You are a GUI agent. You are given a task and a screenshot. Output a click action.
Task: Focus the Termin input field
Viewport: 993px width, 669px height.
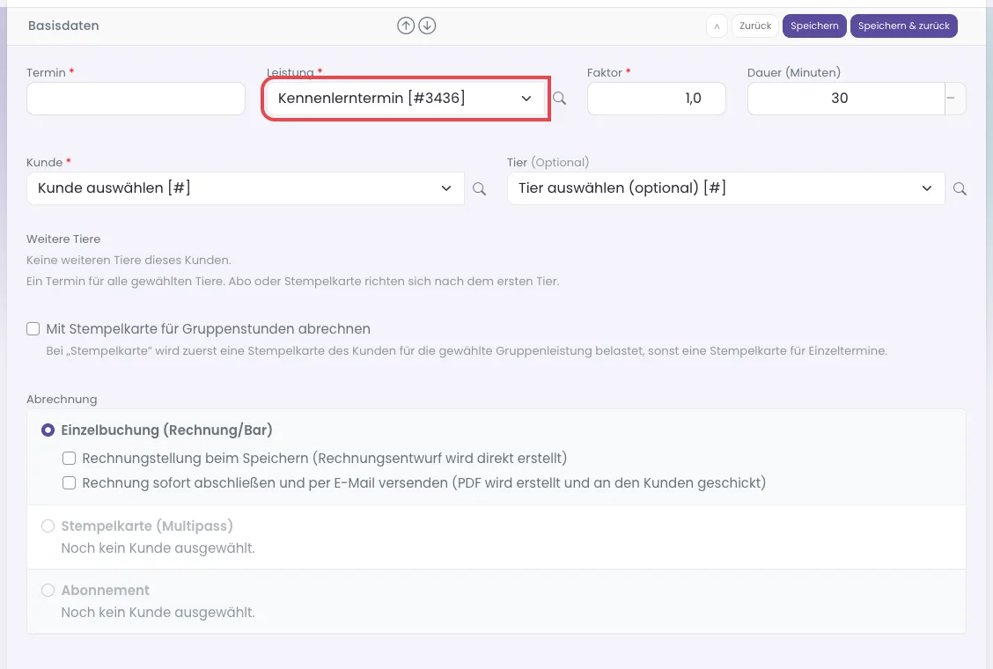(x=136, y=99)
